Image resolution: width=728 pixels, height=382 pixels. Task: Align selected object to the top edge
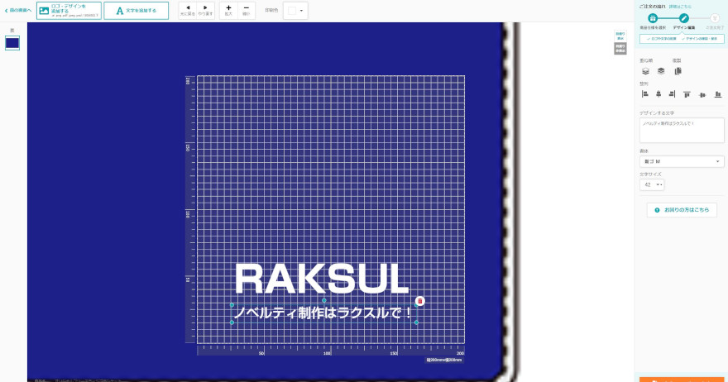click(x=687, y=94)
